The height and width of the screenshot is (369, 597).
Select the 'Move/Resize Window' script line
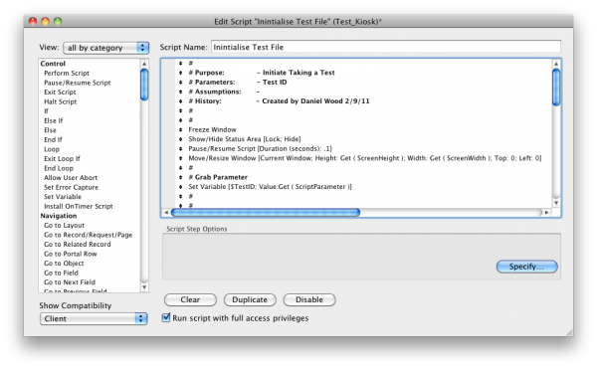[365, 158]
